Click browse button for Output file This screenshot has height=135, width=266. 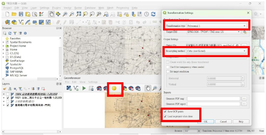[x=244, y=45]
